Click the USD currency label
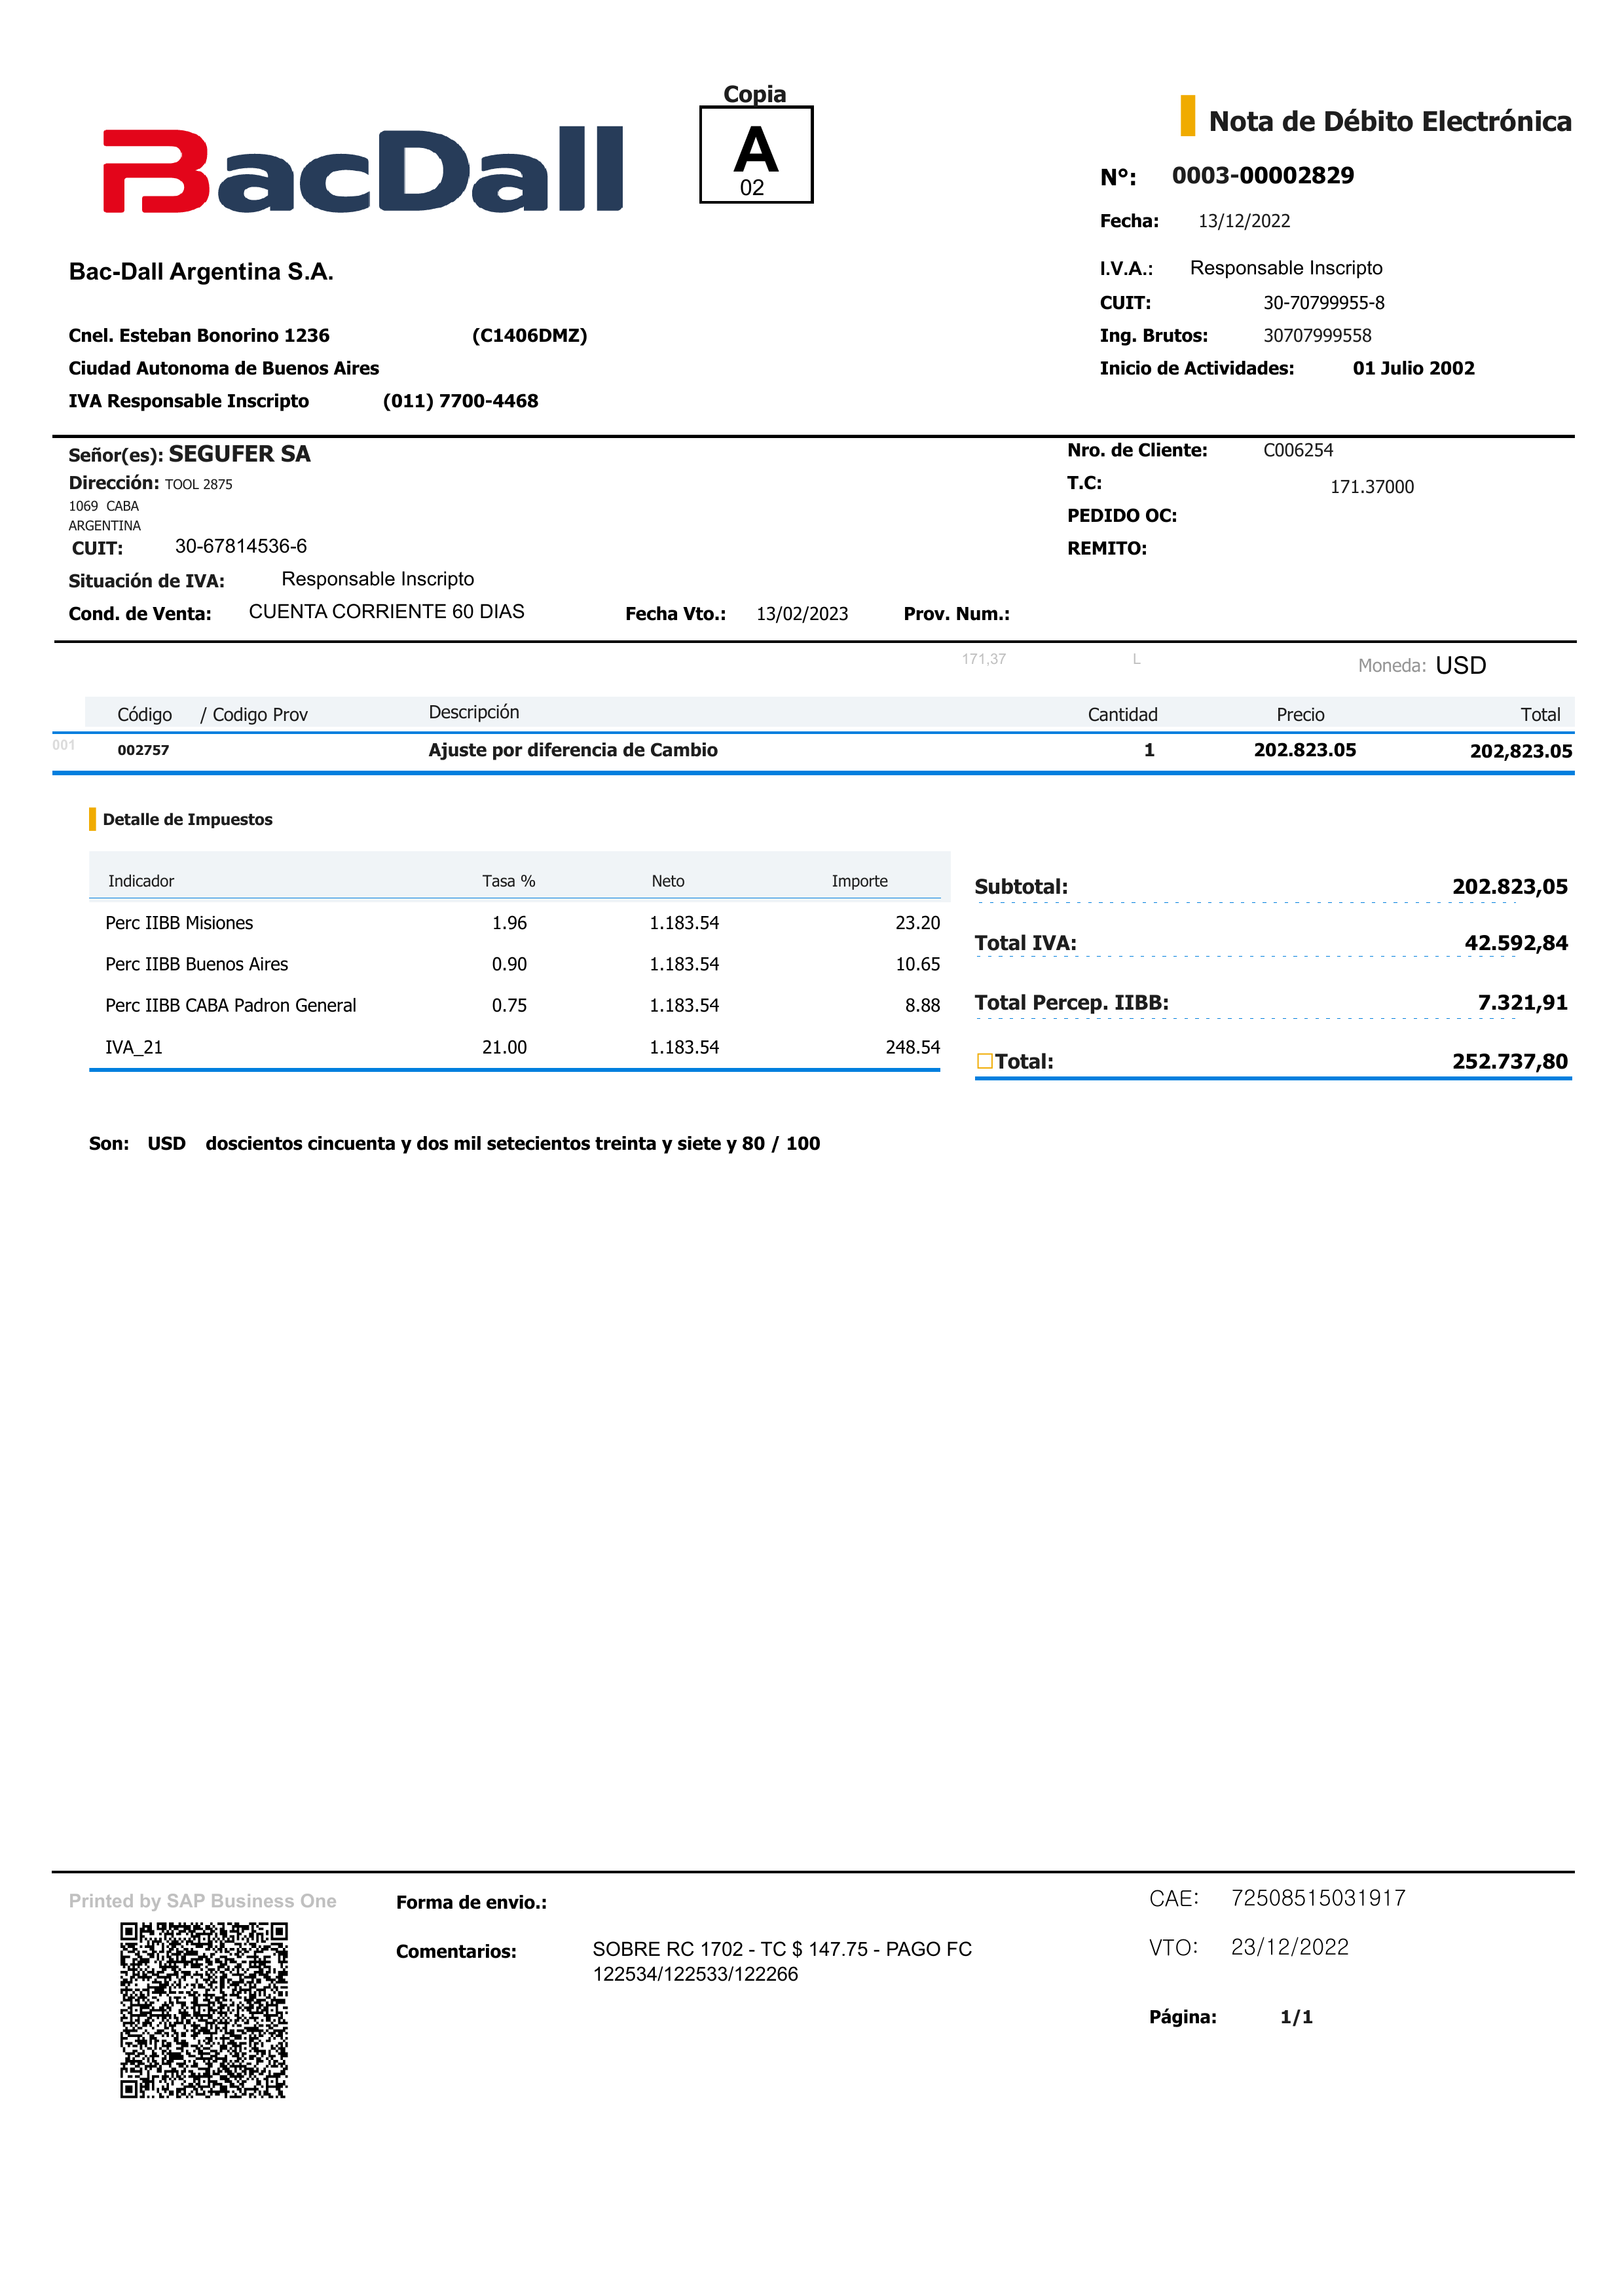 [1460, 665]
